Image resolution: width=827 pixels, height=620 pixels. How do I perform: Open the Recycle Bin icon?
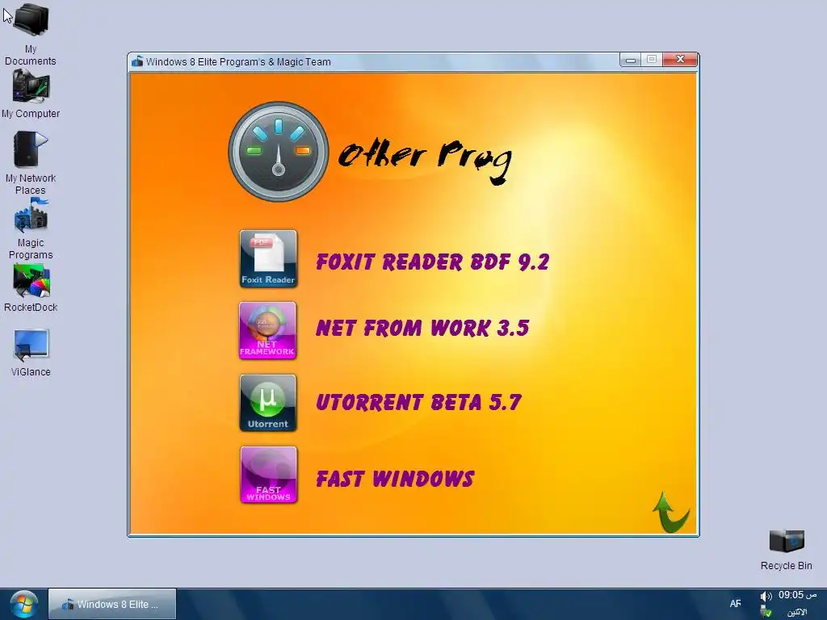[x=787, y=550]
